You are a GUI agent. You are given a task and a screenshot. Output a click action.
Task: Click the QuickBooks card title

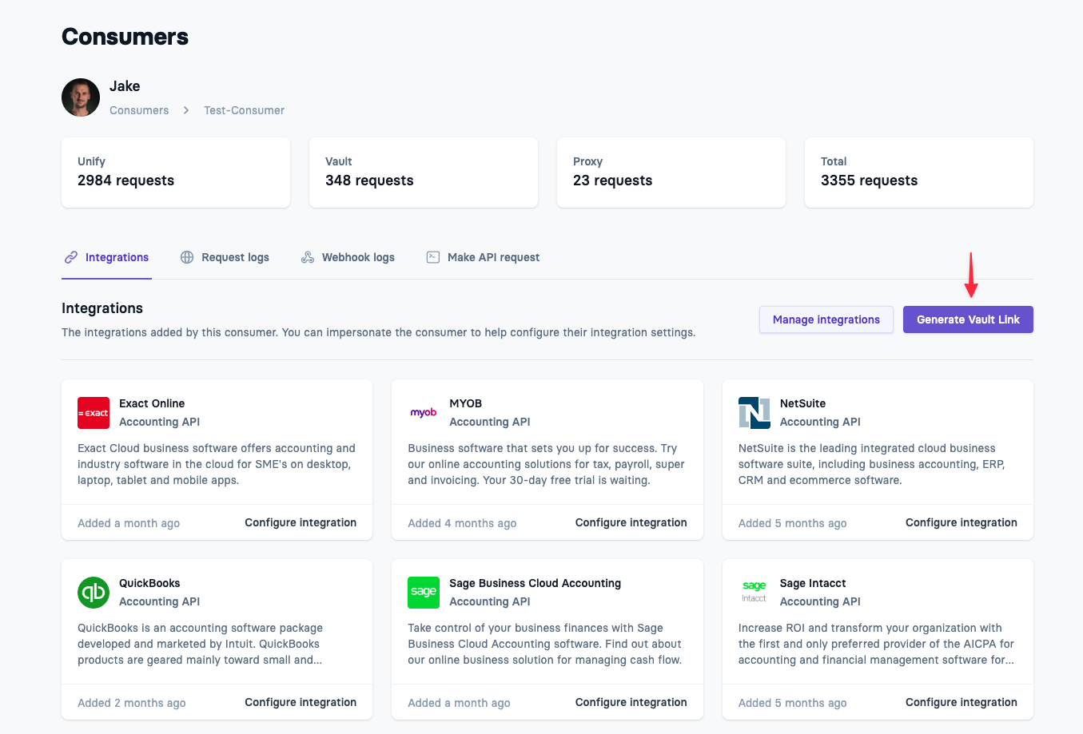[x=149, y=583]
